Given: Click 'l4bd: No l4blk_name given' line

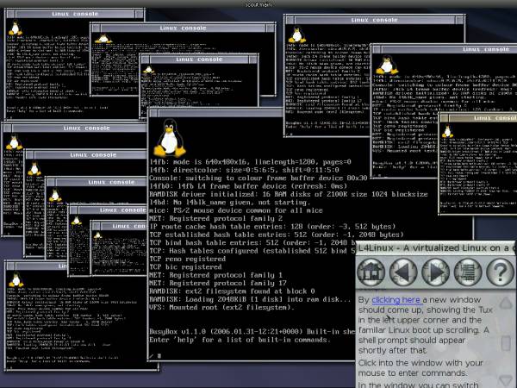Looking at the screenshot, I should coord(230,203).
